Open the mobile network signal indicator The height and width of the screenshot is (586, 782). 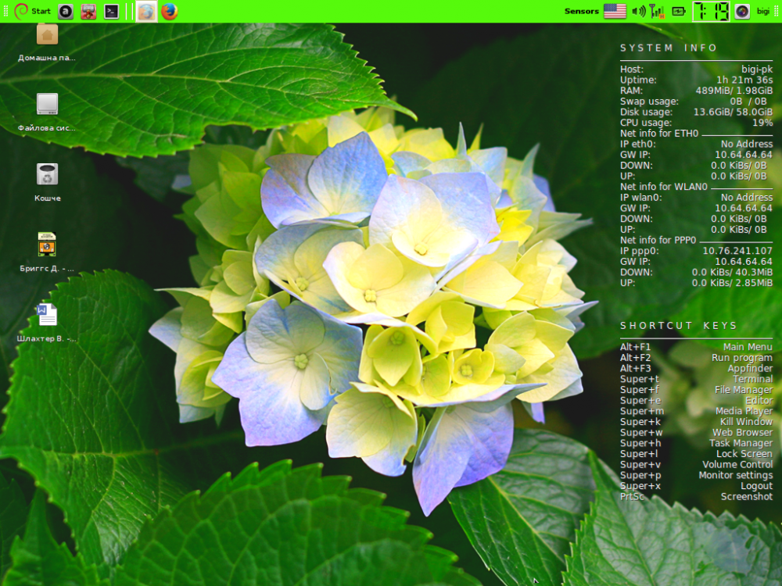pos(658,12)
